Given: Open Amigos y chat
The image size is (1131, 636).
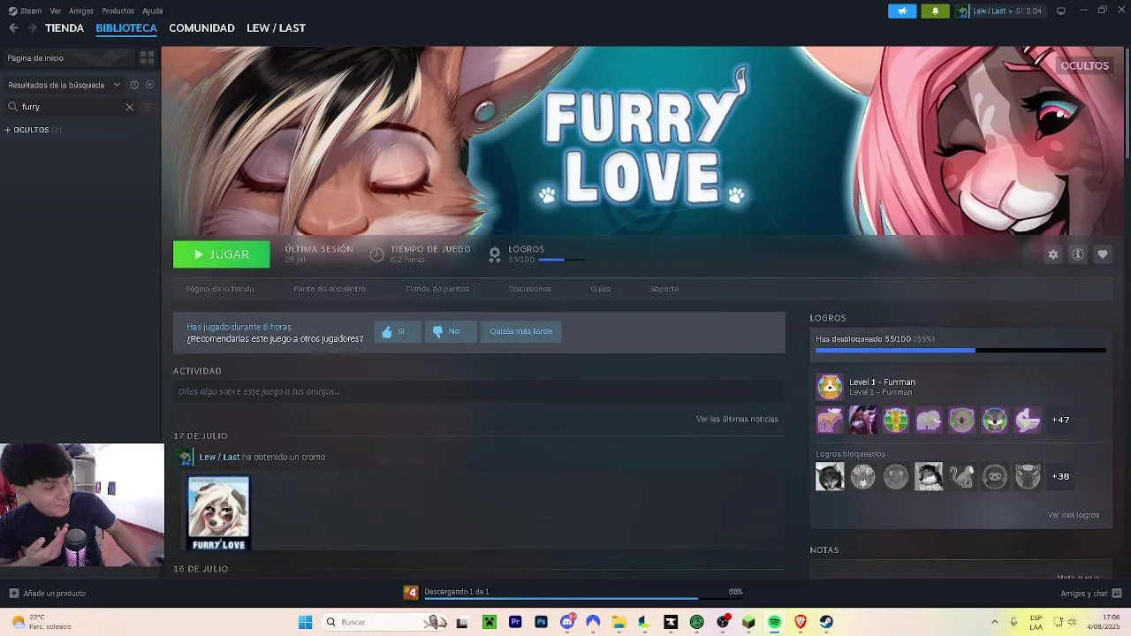Looking at the screenshot, I should click(x=1090, y=594).
